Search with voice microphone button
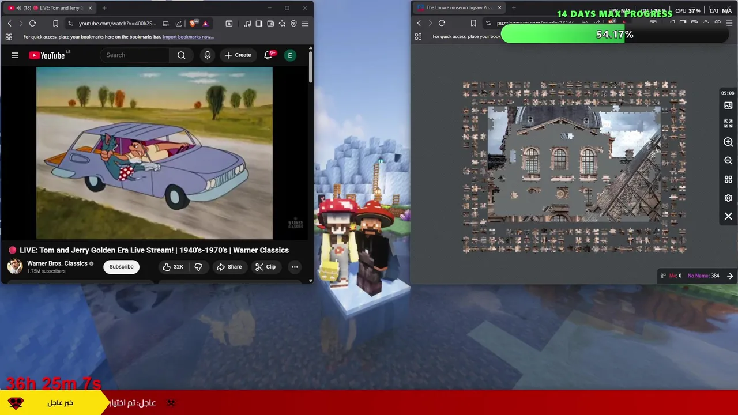This screenshot has width=738, height=415. tap(208, 55)
